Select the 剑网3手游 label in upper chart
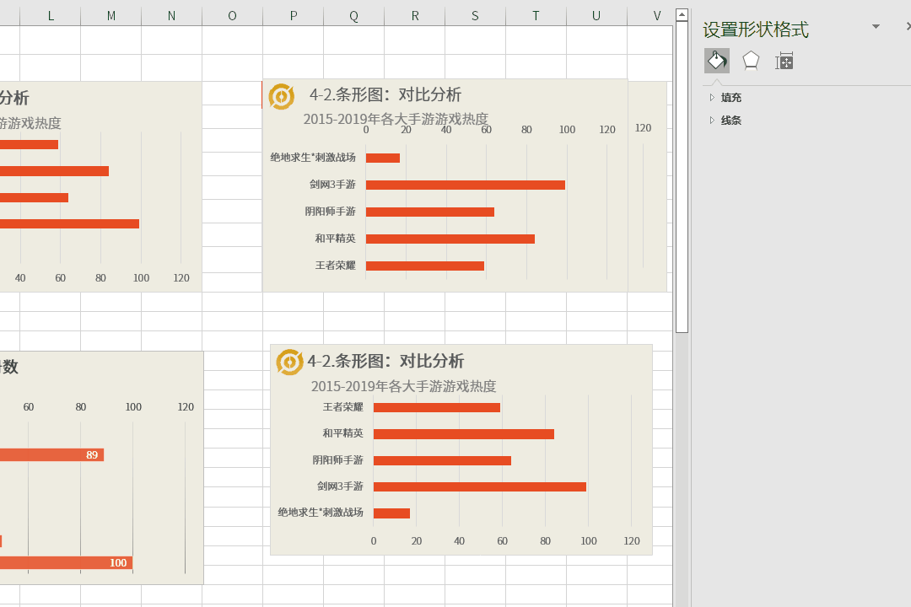This screenshot has height=607, width=911. point(332,185)
